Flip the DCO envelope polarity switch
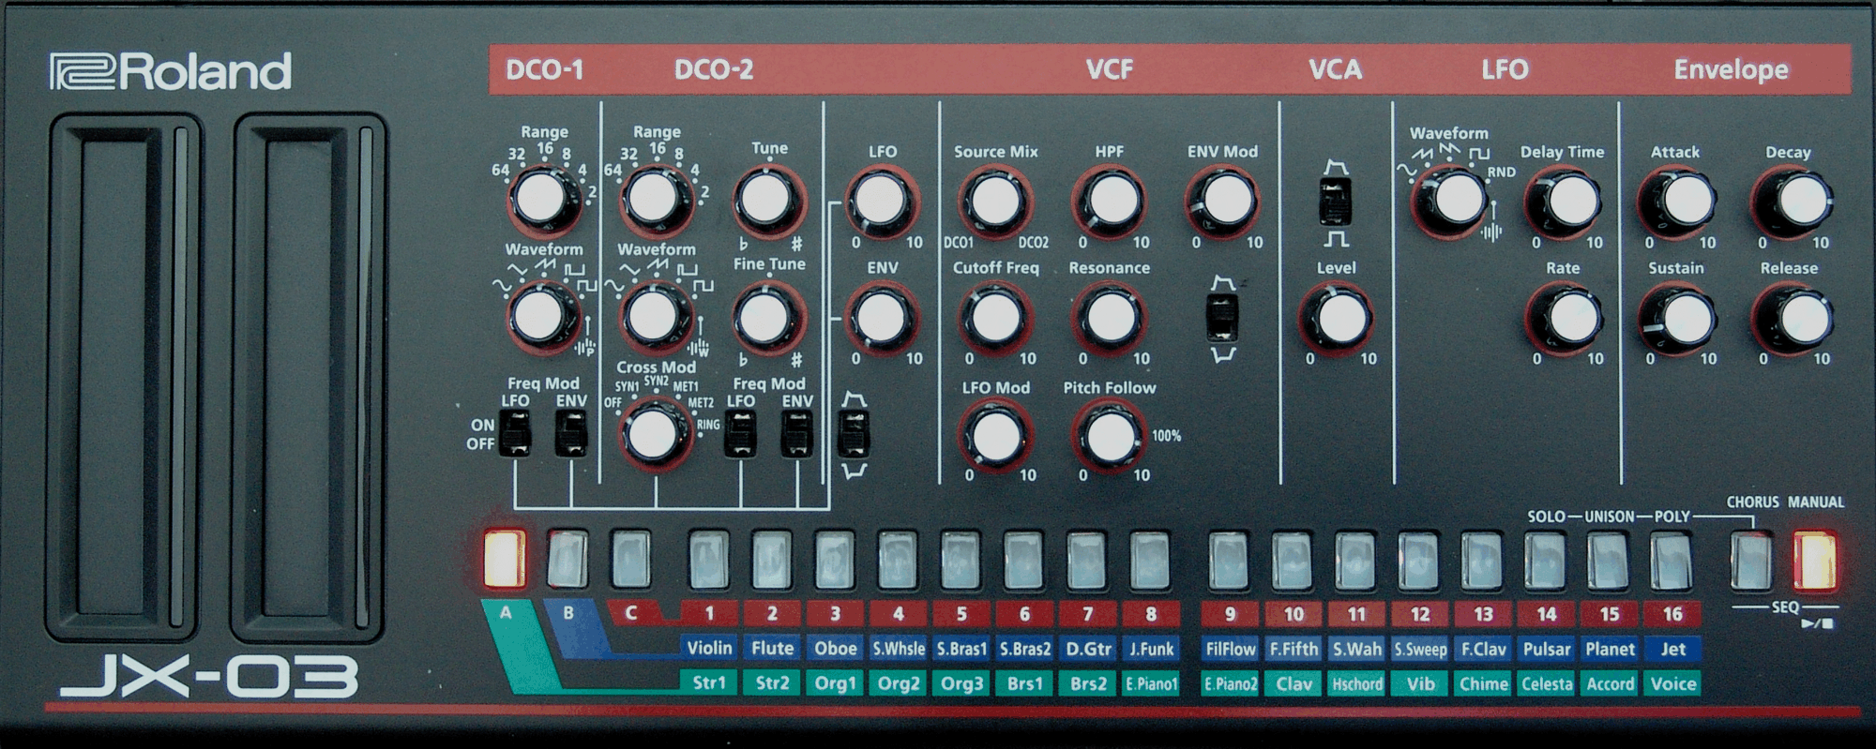Viewport: 1876px width, 749px height. (854, 434)
